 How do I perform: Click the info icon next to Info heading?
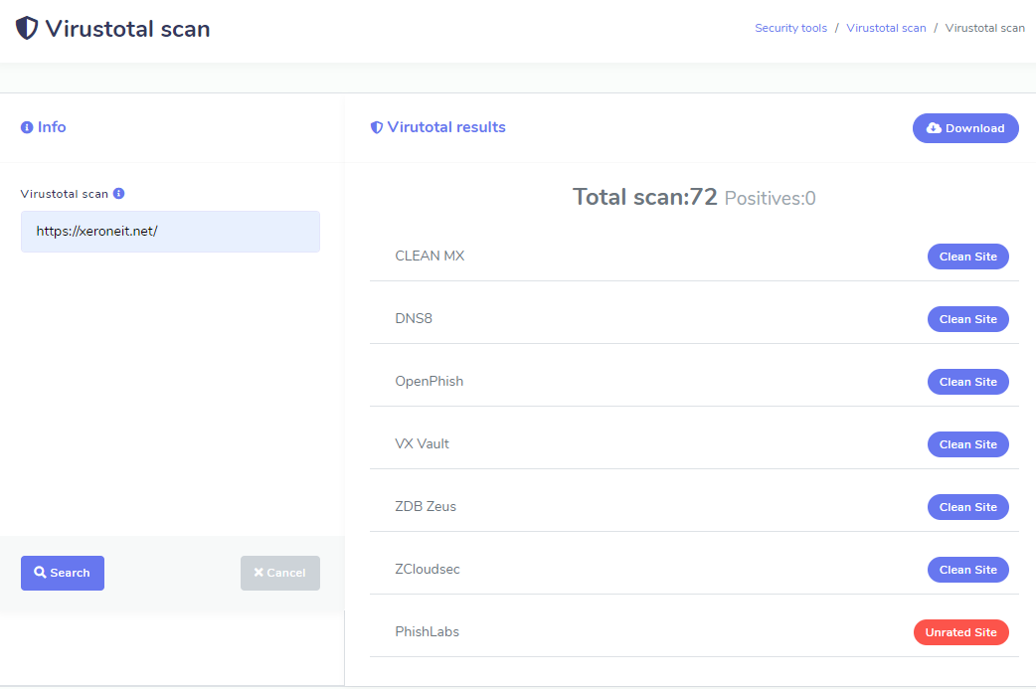point(27,127)
